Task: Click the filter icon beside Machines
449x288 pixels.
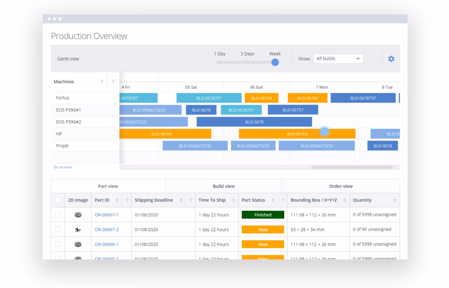Action: point(114,81)
